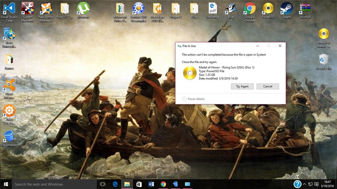This screenshot has width=337, height=189.
Task: Open the Recycle Bin
Action: (324, 62)
